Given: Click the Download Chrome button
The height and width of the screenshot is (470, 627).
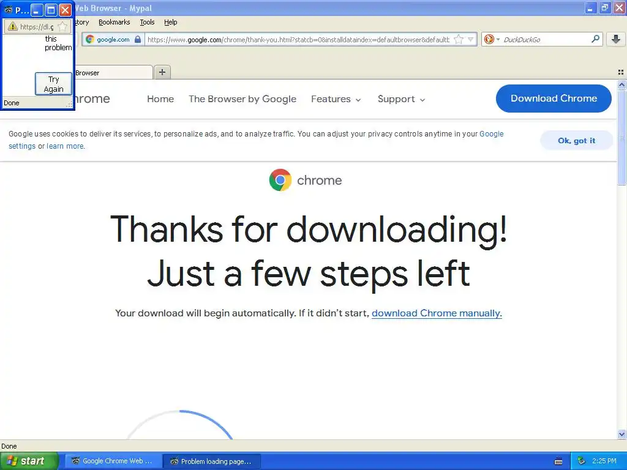Looking at the screenshot, I should point(554,99).
